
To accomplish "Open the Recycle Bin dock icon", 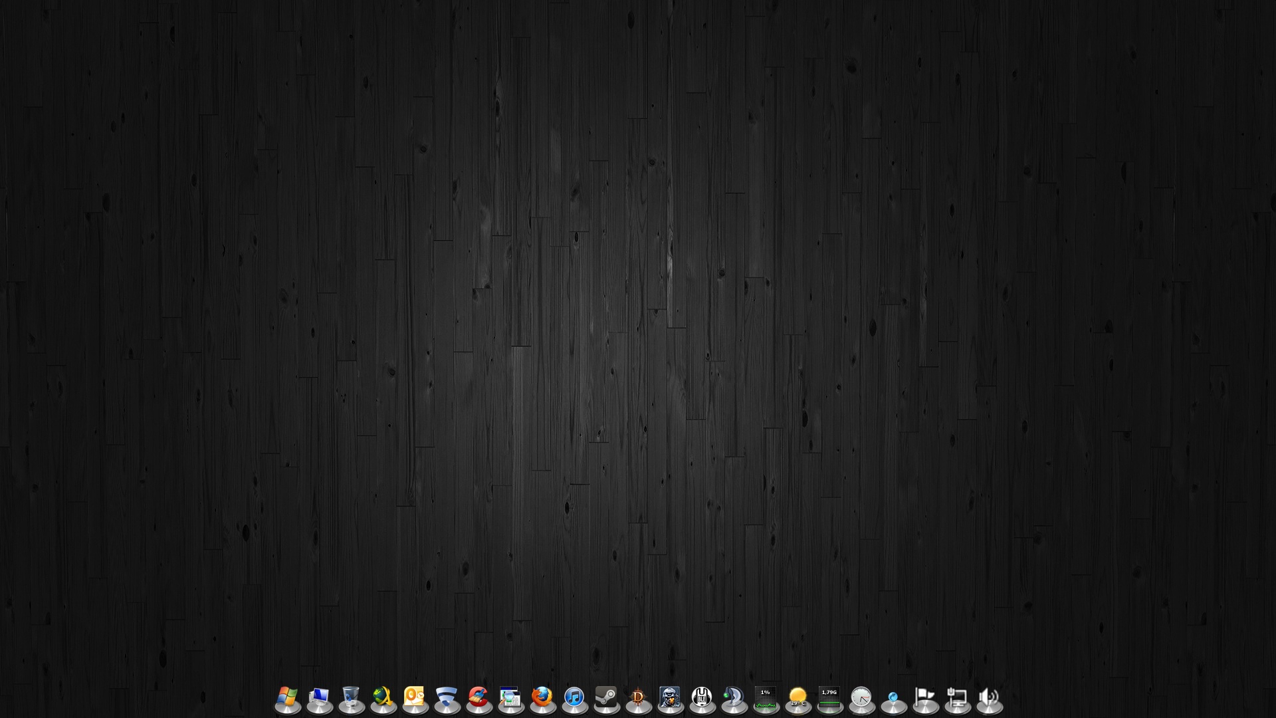I will [x=351, y=697].
